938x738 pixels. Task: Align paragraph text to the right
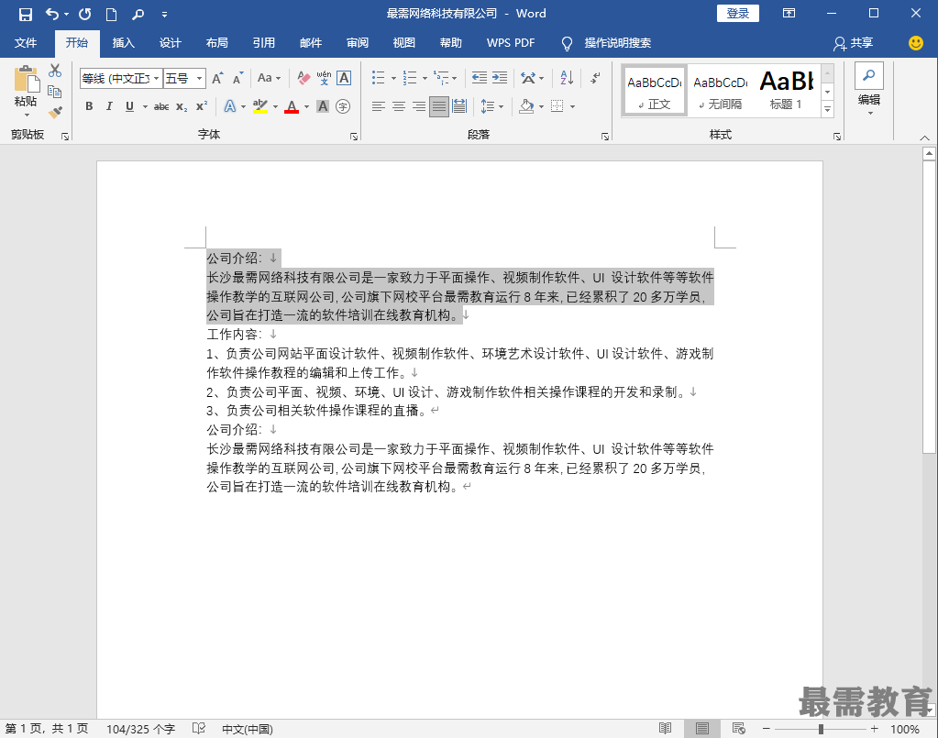click(x=419, y=106)
